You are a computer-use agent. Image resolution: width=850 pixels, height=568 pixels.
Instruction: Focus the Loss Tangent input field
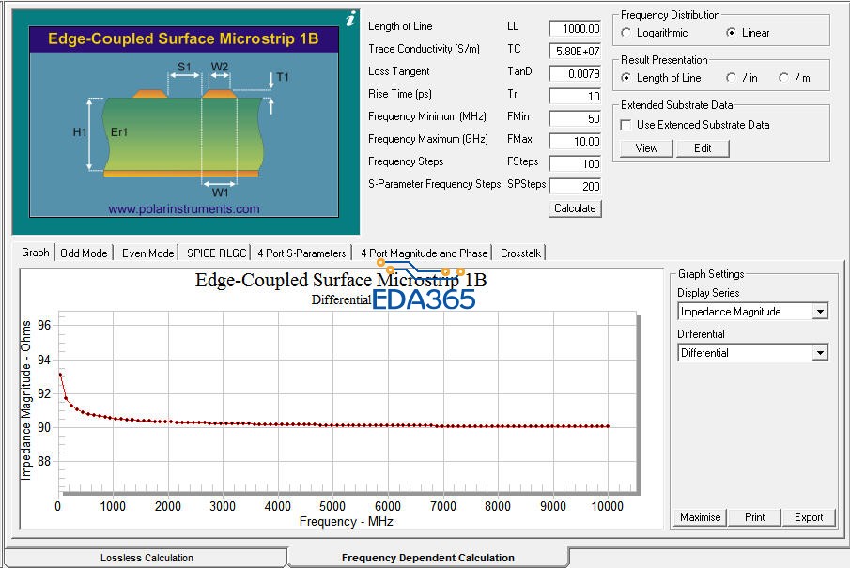click(575, 73)
